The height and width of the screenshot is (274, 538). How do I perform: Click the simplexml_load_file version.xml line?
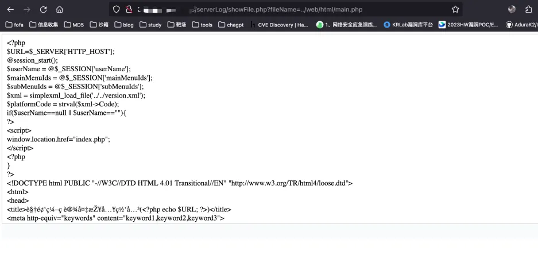point(76,95)
